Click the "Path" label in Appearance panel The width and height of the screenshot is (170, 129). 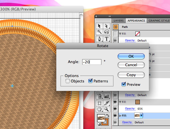coord(125,27)
